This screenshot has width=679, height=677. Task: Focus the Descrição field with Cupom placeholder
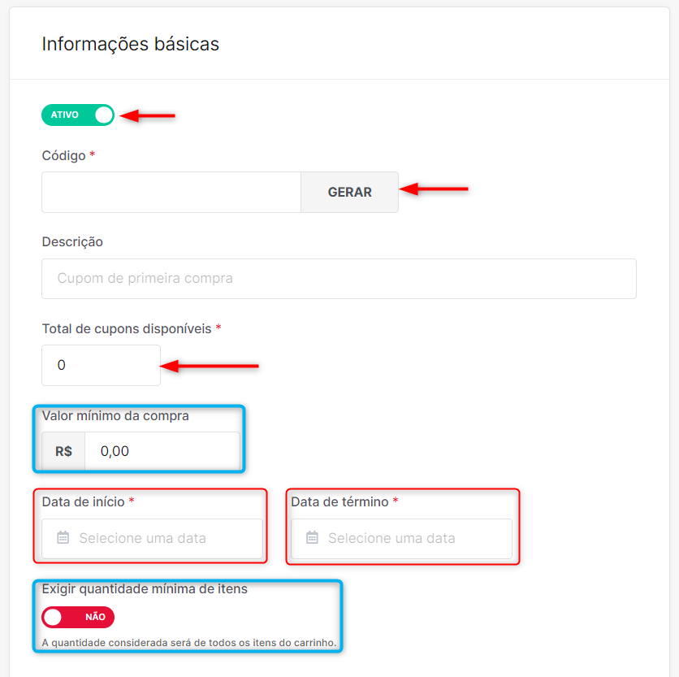click(339, 279)
